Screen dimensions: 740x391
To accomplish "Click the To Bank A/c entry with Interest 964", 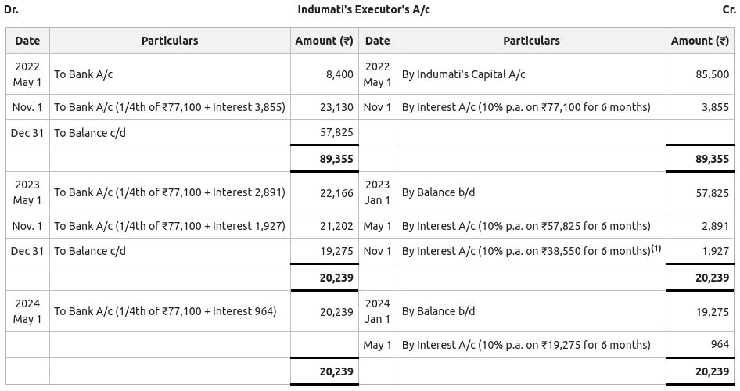I will (165, 311).
